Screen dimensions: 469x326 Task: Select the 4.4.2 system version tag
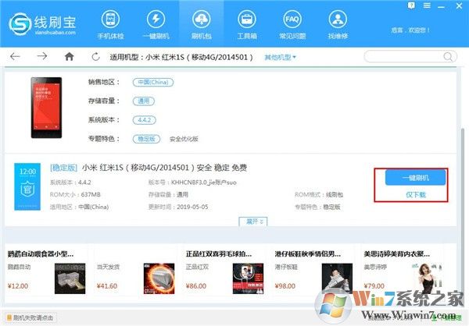[x=144, y=120]
